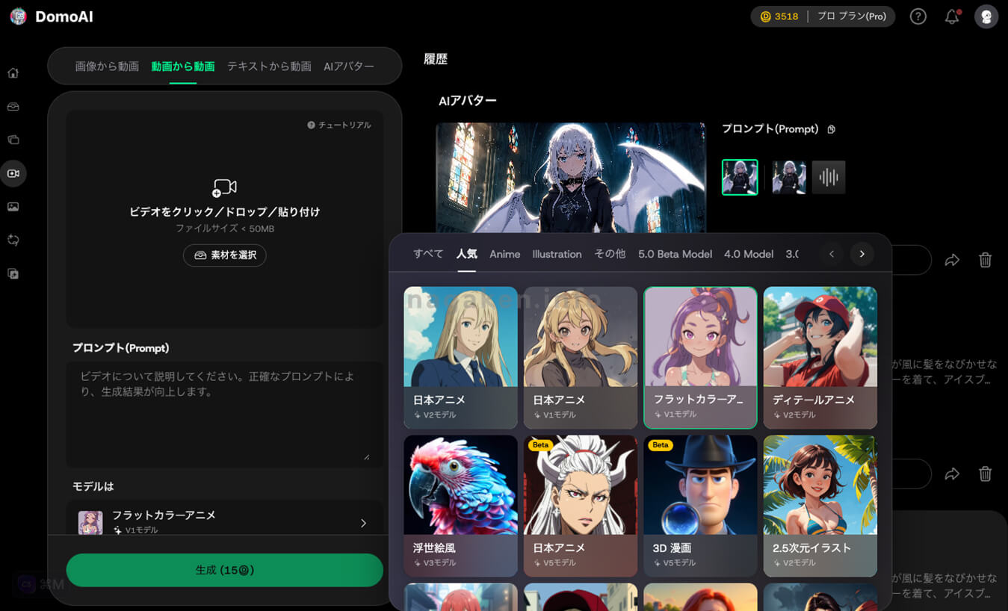
Task: Click the video upload drop zone
Action: (x=224, y=218)
